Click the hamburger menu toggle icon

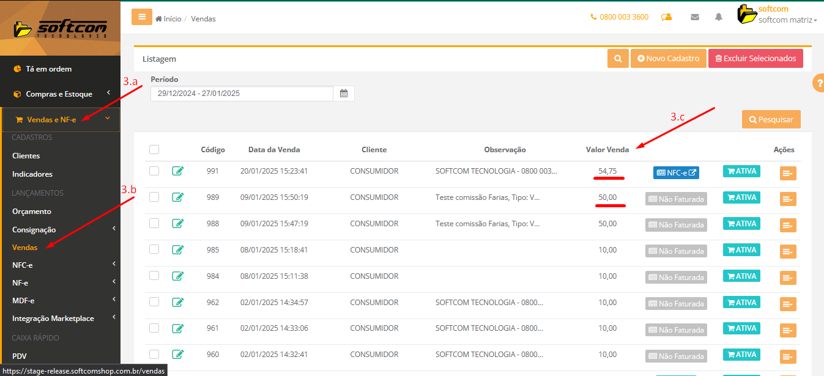(x=142, y=17)
